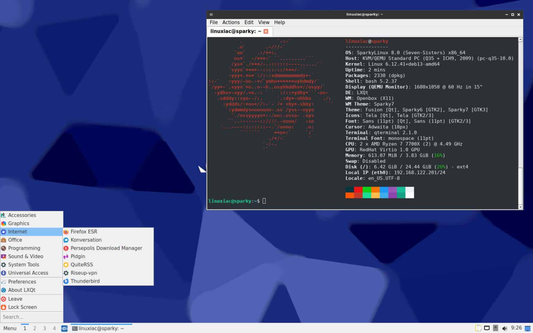Viewport: 533px width, 333px height.
Task: Start Persepolis Download Manager
Action: coord(106,248)
